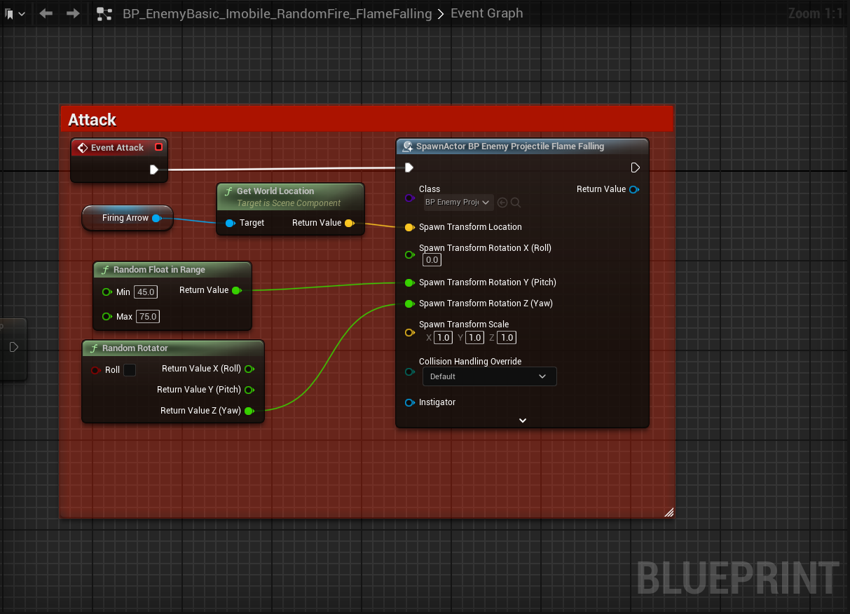Edit the Min value field 45.0
The width and height of the screenshot is (850, 614).
146,292
